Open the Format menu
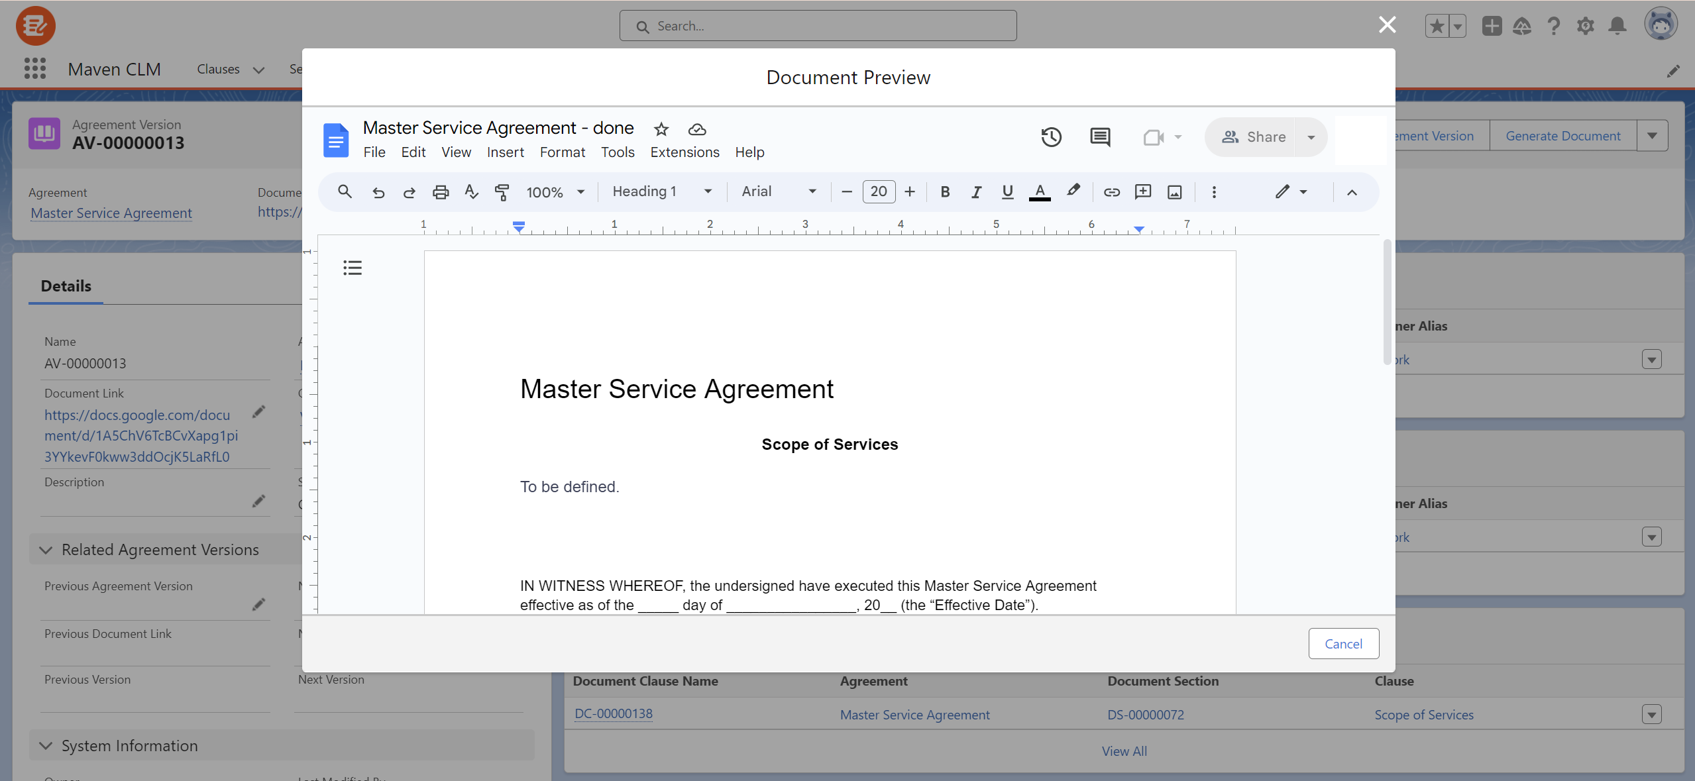Screen dimensions: 1695x781 562,152
